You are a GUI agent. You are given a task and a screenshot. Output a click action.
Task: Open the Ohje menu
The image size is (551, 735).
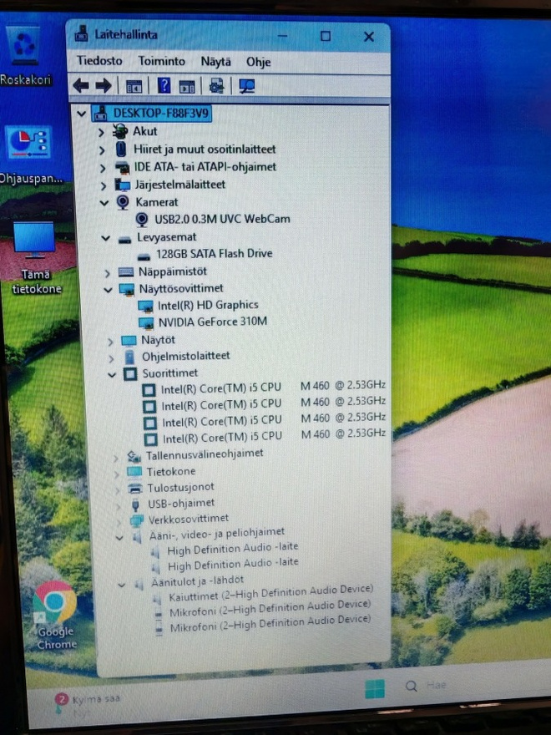258,62
